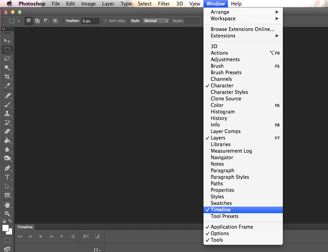Toggle Add to selection mode
This screenshot has width=328, height=252.
click(38, 21)
